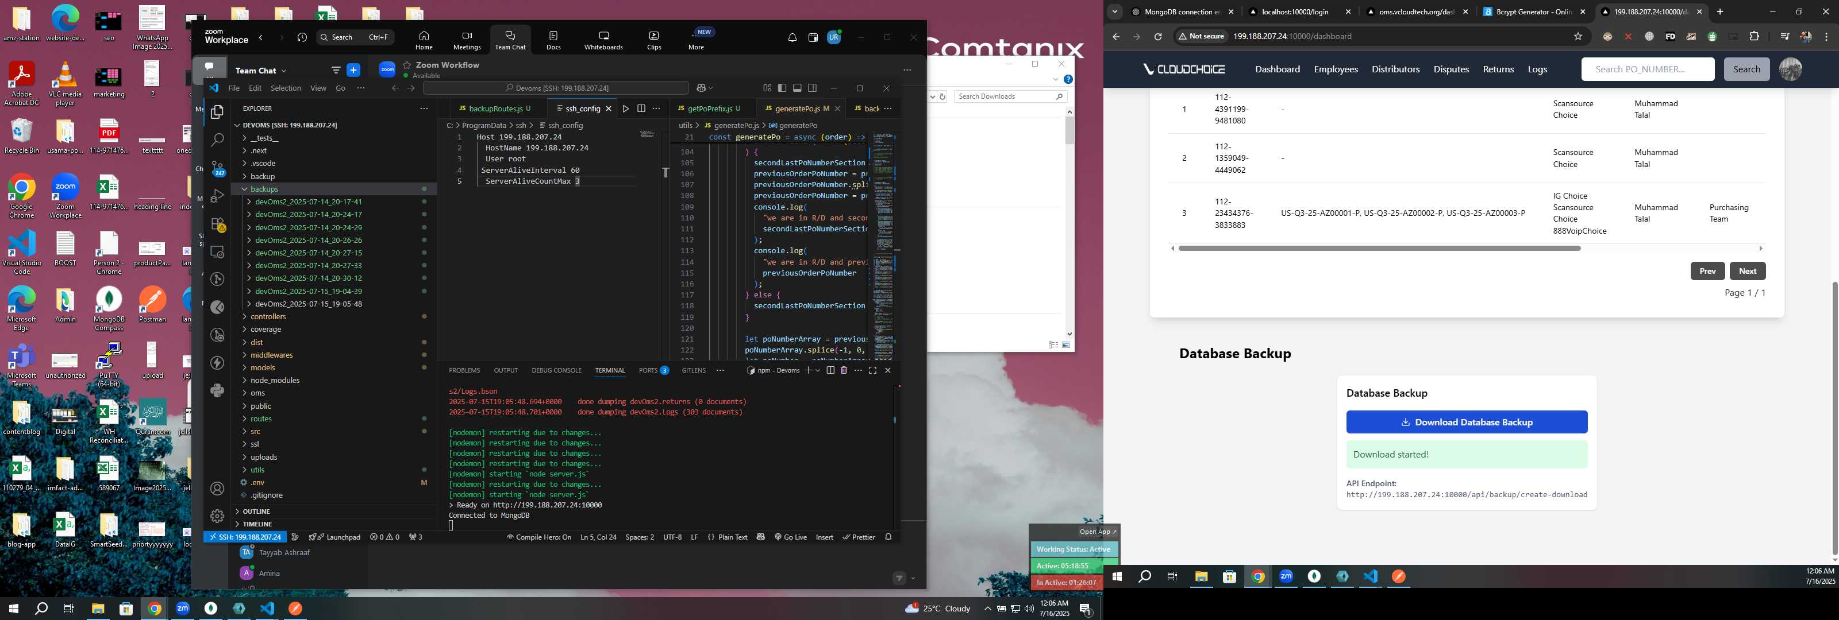Screen dimensions: 1839x620
Task: Open Chrome Extensions puzzle icon
Action: click(1754, 36)
